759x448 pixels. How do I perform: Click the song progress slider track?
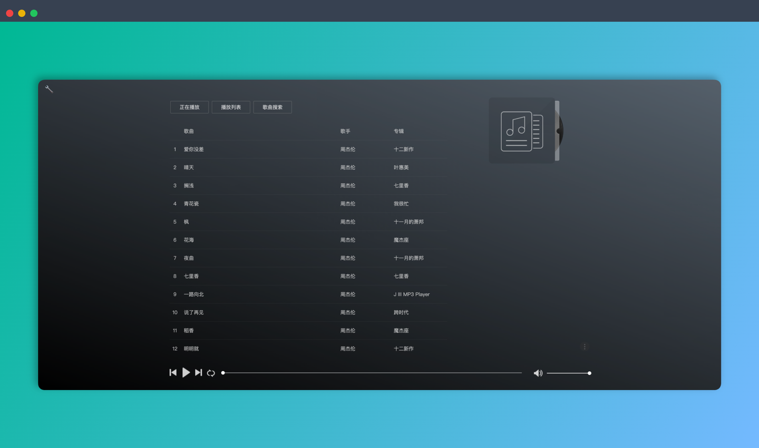click(x=372, y=373)
